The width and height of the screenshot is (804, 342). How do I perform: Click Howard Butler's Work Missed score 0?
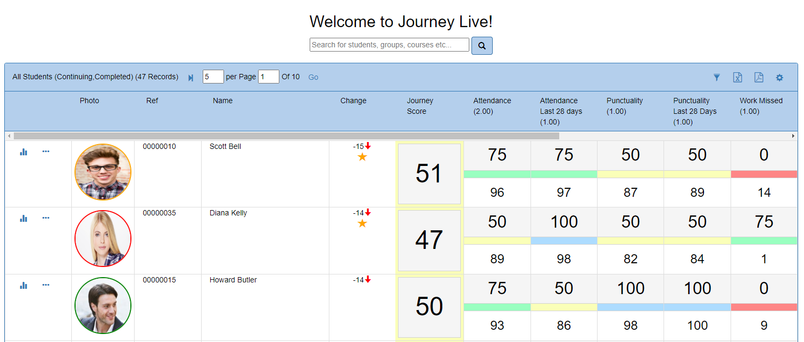click(x=764, y=288)
